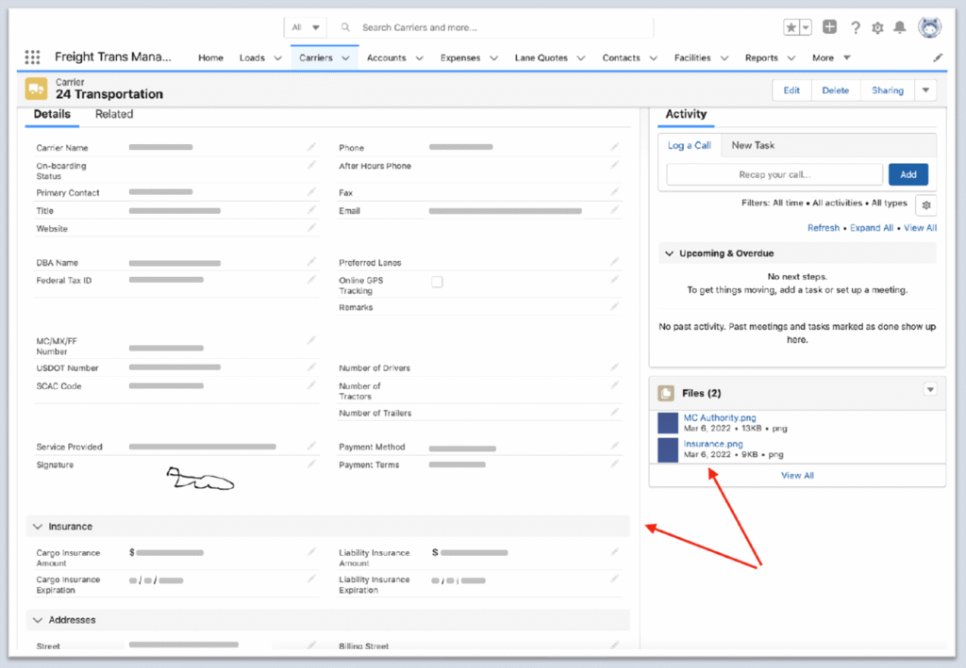Click the Favorites star icon
Screen dimensions: 966x668
pos(791,27)
